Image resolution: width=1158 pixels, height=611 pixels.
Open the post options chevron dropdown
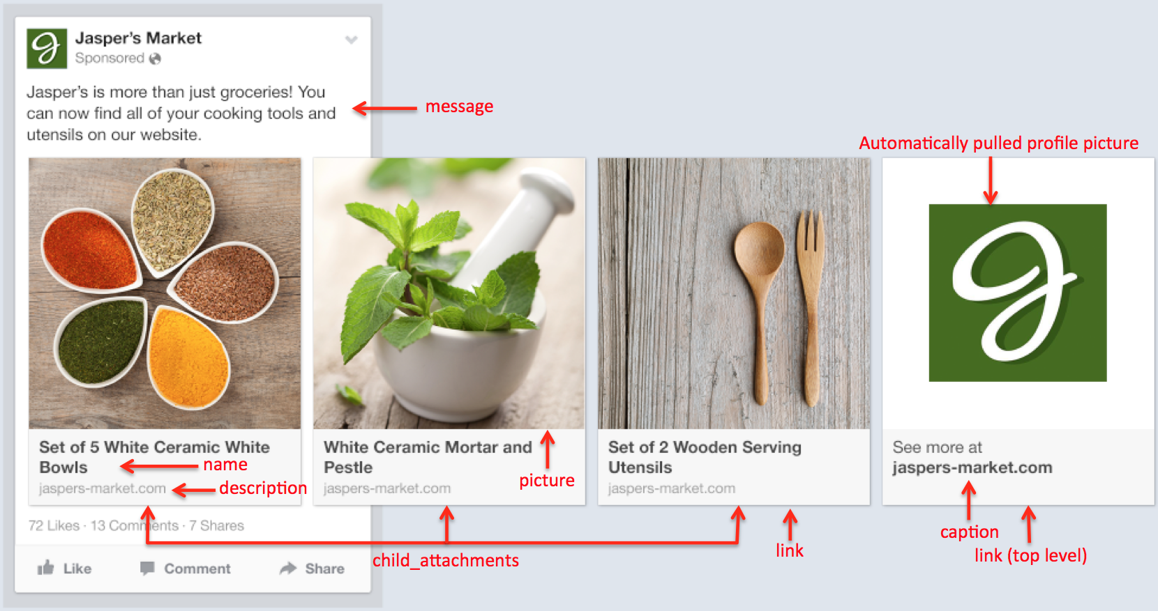click(x=352, y=40)
